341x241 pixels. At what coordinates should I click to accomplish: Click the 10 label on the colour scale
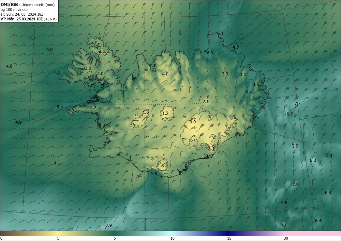click(173, 238)
